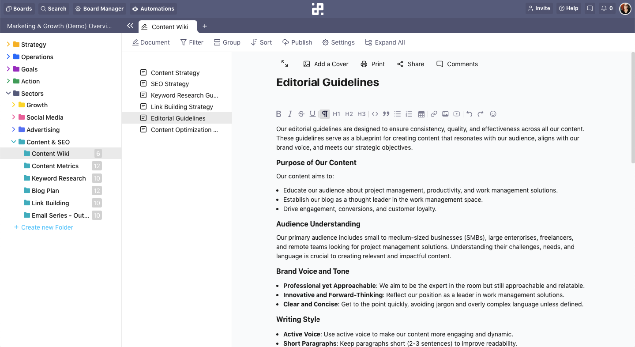The image size is (635, 347).
Task: Open SEO Strategy document in list
Action: pos(170,84)
